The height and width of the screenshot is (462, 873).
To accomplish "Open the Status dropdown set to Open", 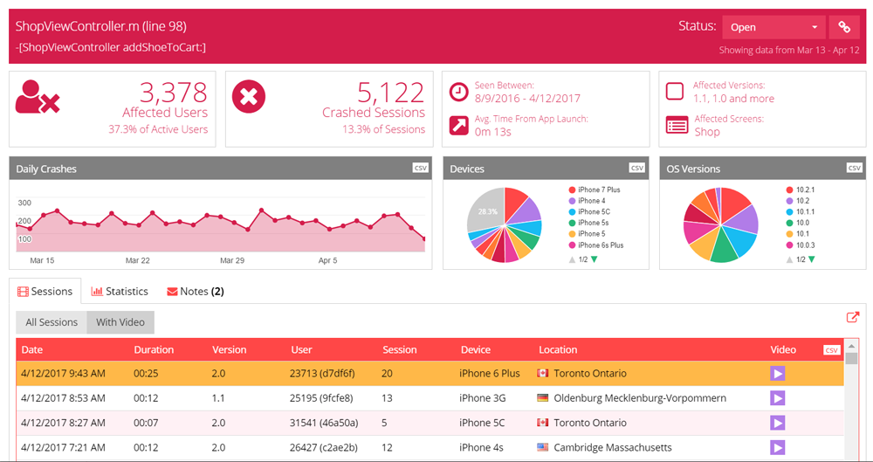I will pos(774,27).
